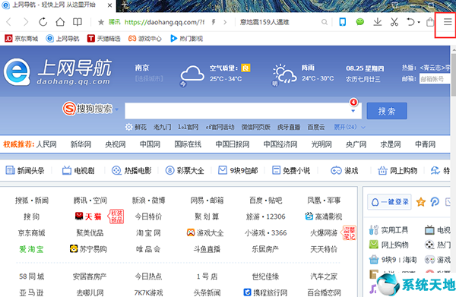Open the 京东商城 bookmark
Viewport: 456px width, 297px height.
(x=21, y=39)
